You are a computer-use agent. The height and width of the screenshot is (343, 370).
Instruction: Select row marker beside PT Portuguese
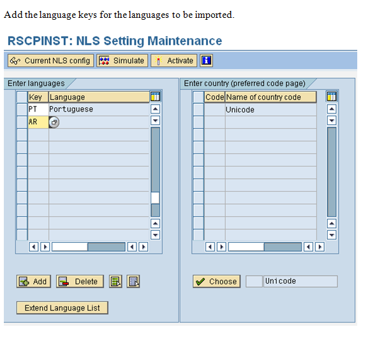[x=22, y=109]
